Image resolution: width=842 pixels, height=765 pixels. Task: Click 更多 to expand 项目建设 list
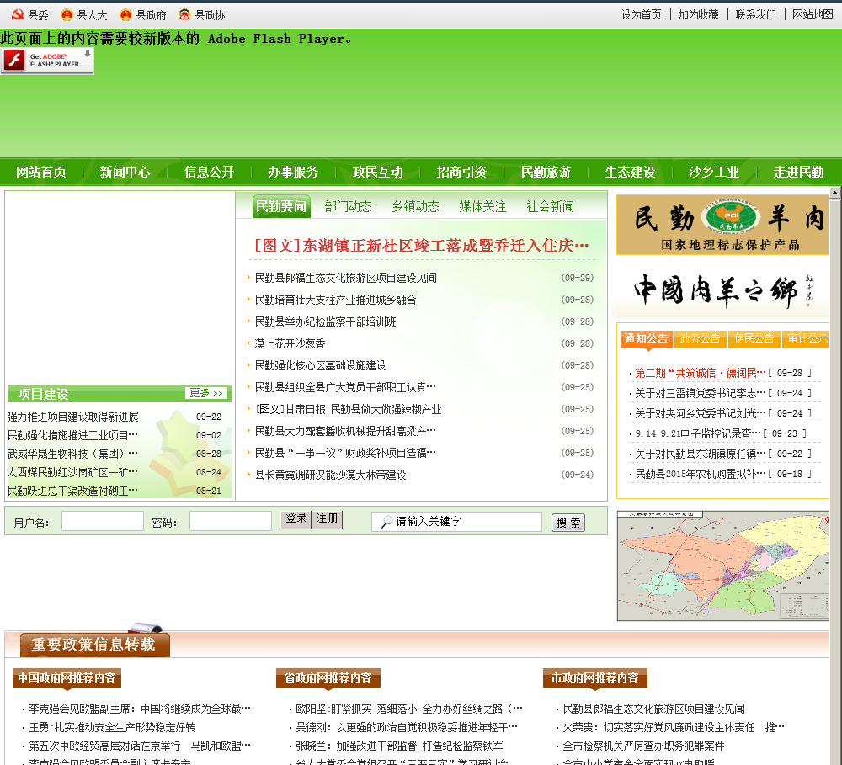pos(205,393)
